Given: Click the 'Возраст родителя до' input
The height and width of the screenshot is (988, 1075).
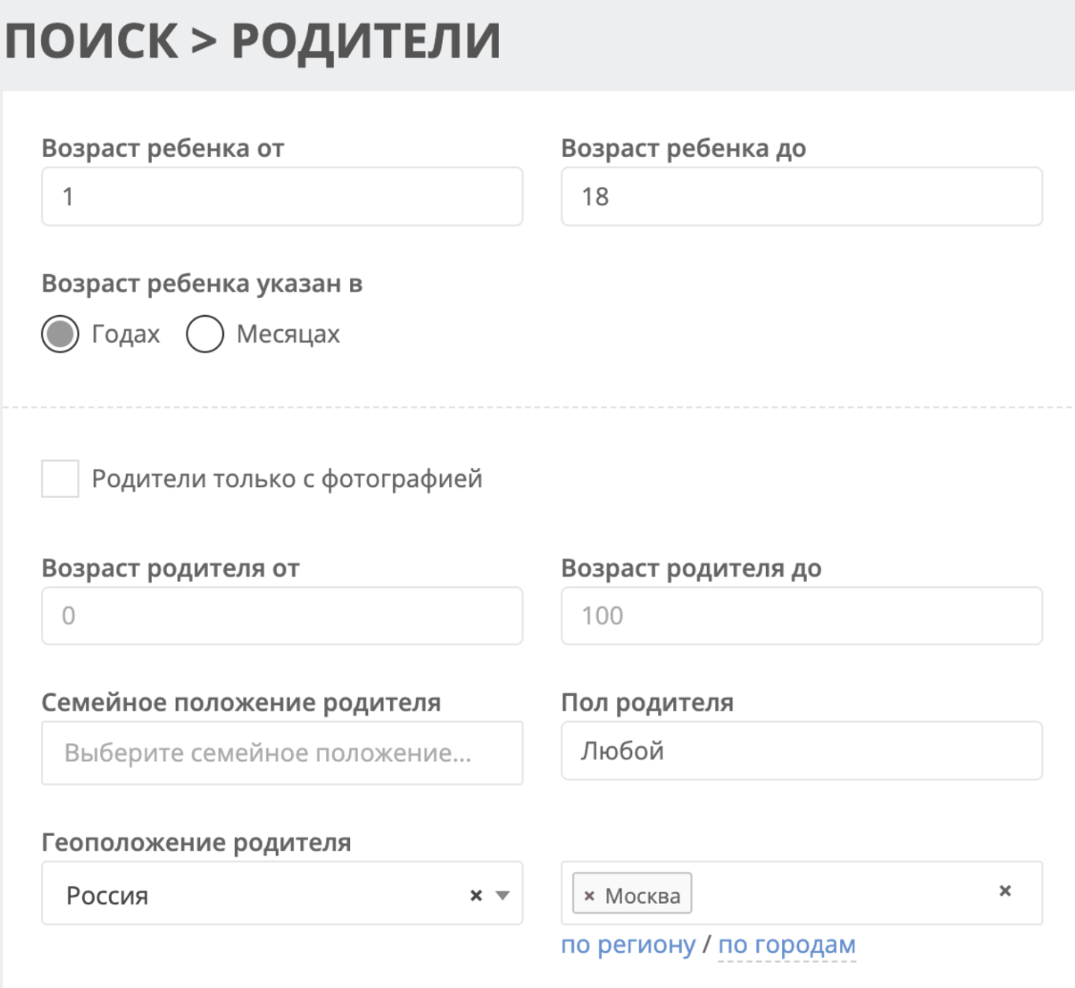Looking at the screenshot, I should coord(801,615).
